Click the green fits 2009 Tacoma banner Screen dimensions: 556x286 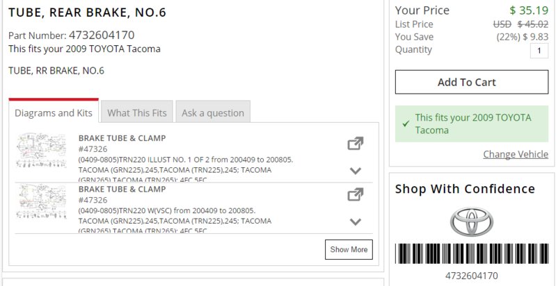point(472,124)
